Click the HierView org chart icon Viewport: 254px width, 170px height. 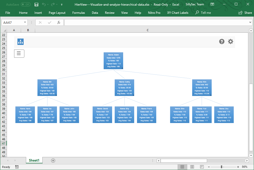click(21, 42)
